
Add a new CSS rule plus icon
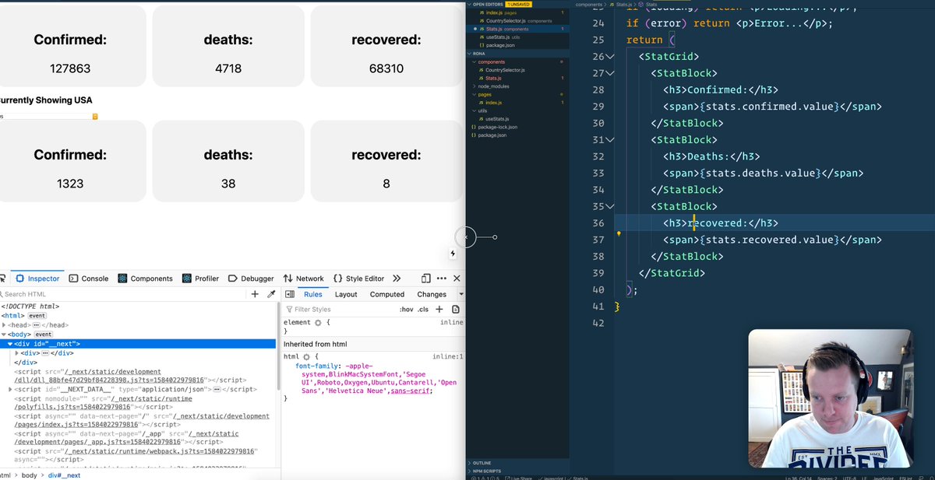tap(439, 310)
